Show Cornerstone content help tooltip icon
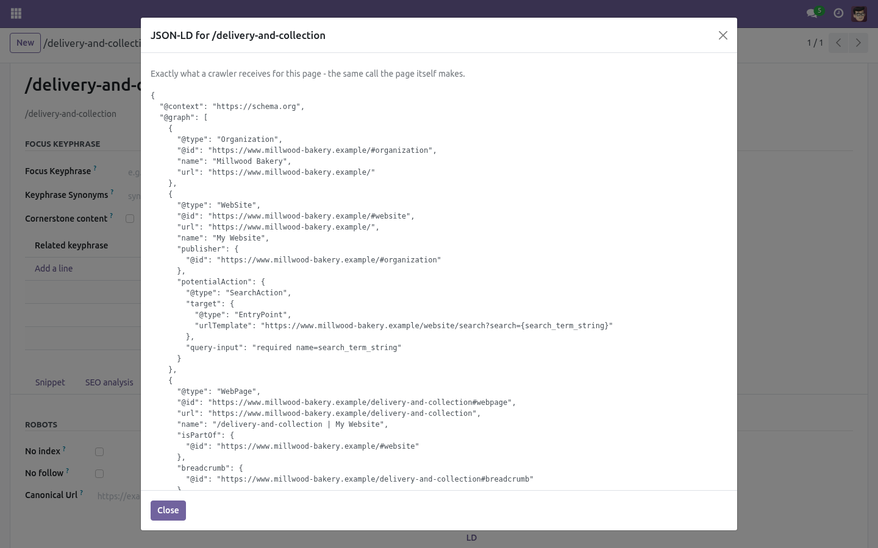 pyautogui.click(x=112, y=216)
